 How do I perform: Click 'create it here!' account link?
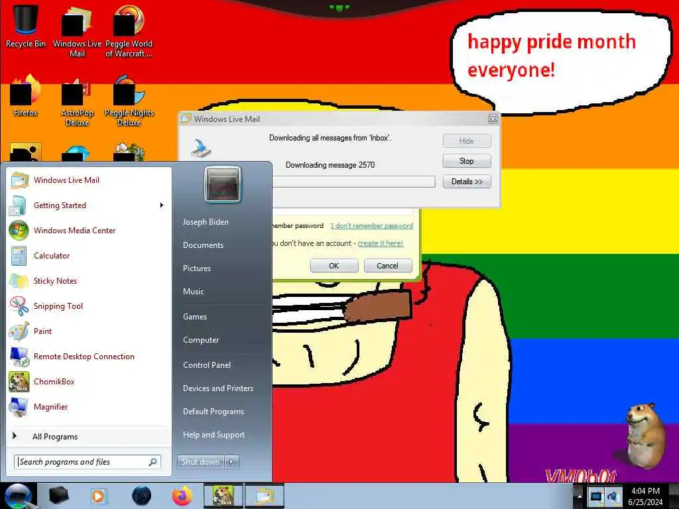pos(380,243)
